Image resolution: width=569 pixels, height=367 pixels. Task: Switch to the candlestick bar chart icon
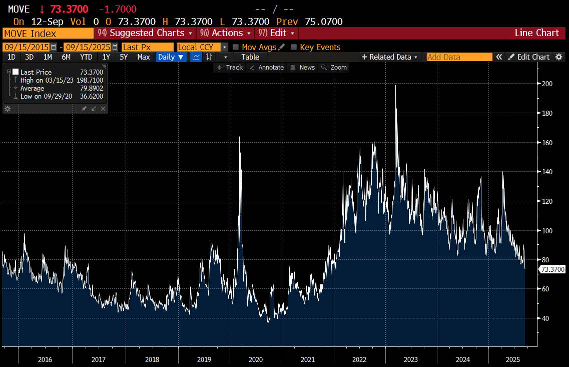(x=209, y=57)
